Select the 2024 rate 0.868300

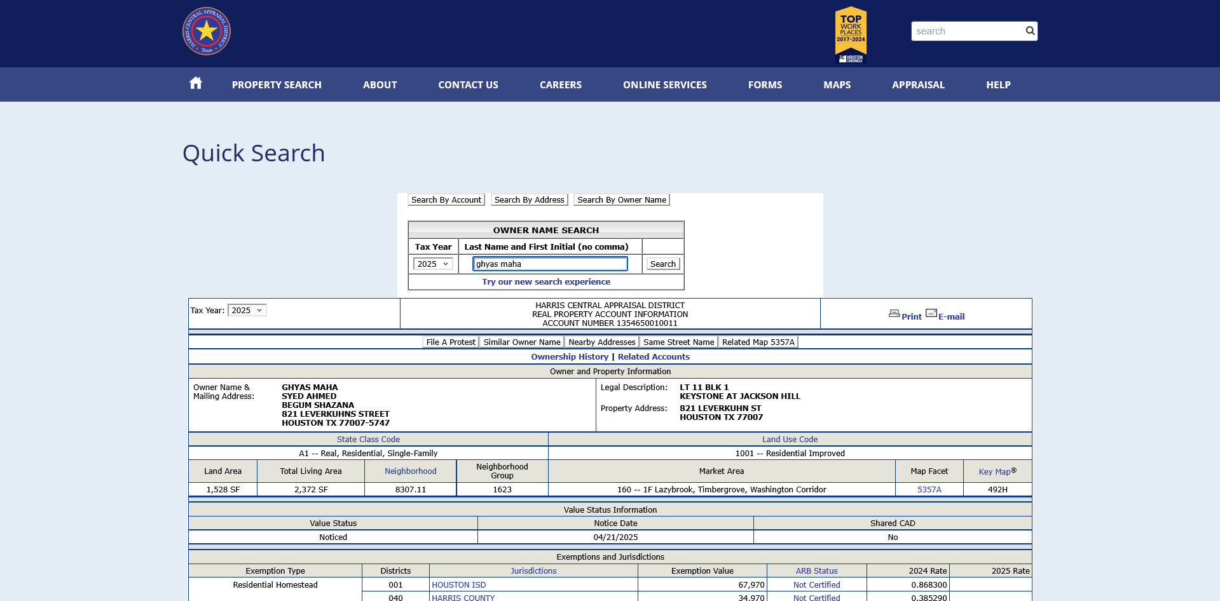[x=929, y=585]
